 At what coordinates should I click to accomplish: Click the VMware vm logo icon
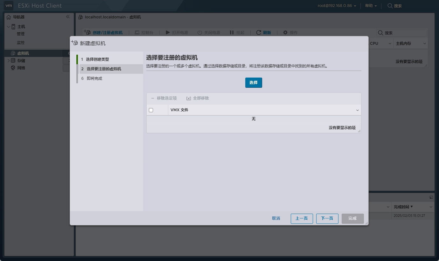point(9,5)
